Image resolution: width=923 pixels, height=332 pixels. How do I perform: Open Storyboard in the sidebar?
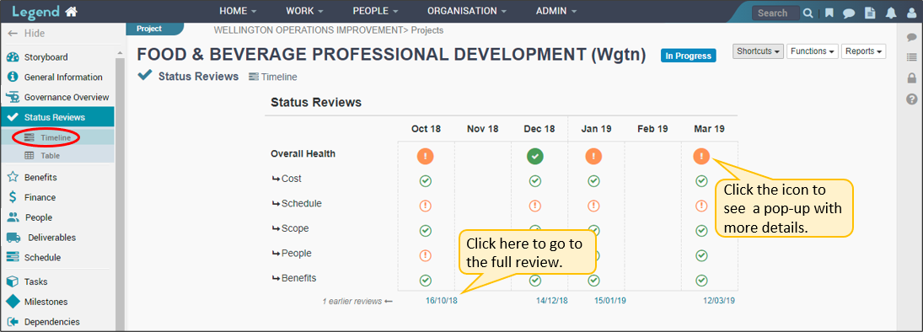pyautogui.click(x=46, y=57)
